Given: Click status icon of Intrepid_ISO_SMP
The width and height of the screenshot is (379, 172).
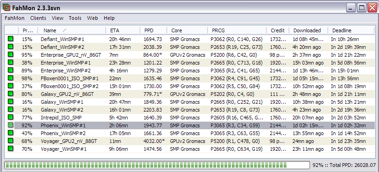Looking at the screenshot, I should pos(10,117).
